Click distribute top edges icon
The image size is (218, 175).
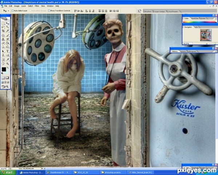tap(99, 11)
